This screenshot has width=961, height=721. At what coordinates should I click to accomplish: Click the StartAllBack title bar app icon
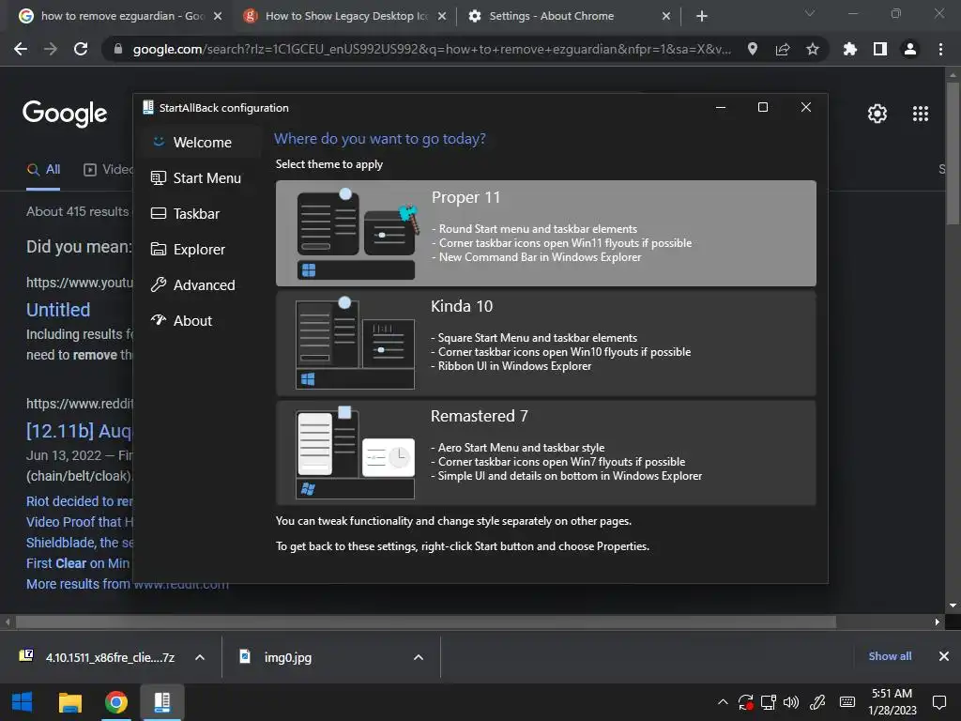(147, 107)
